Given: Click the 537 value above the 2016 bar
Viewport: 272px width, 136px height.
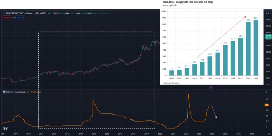Looking at the screenshot, I should [233, 39].
